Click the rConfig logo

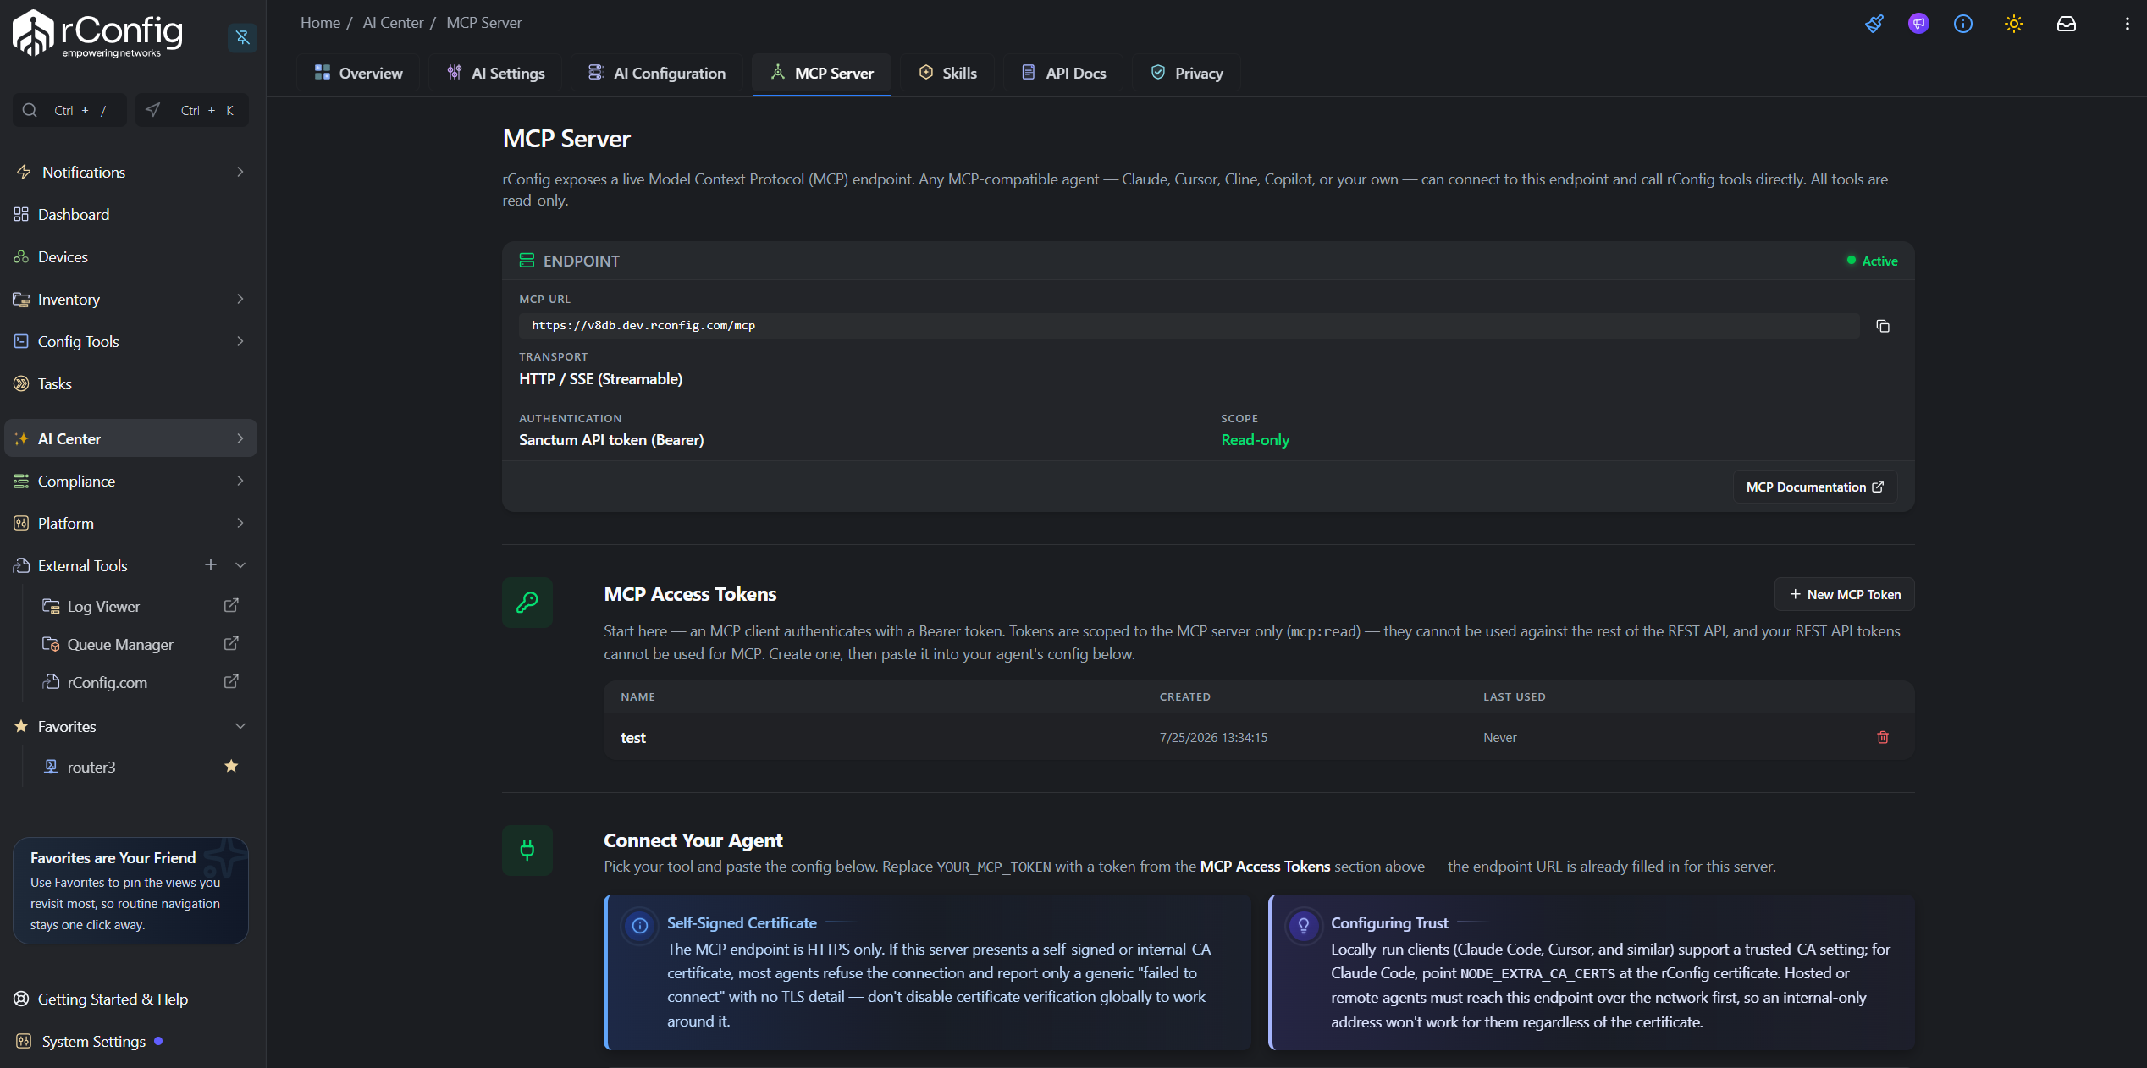click(97, 34)
